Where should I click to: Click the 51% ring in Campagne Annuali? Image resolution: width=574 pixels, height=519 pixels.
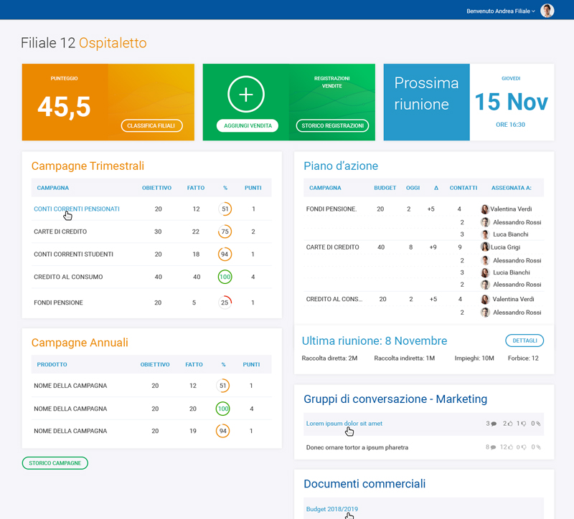tap(222, 386)
